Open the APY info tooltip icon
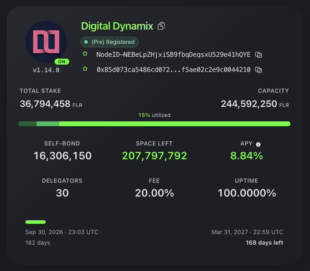The height and width of the screenshot is (271, 310). tap(258, 144)
